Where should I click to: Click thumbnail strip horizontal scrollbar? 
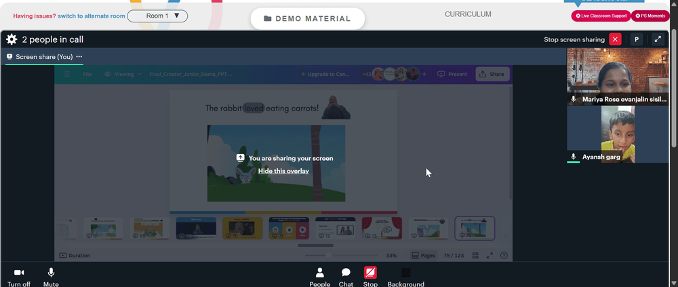316,246
